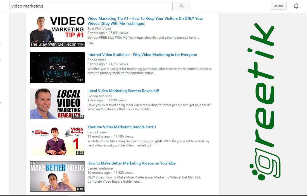Click the 9:05 duration badge
This screenshot has height=196, width=307.
click(80, 44)
